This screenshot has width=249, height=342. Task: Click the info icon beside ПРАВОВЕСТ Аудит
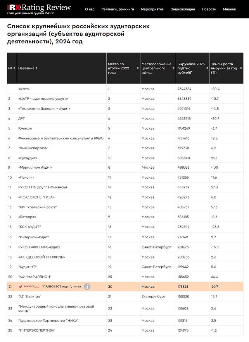point(88,287)
